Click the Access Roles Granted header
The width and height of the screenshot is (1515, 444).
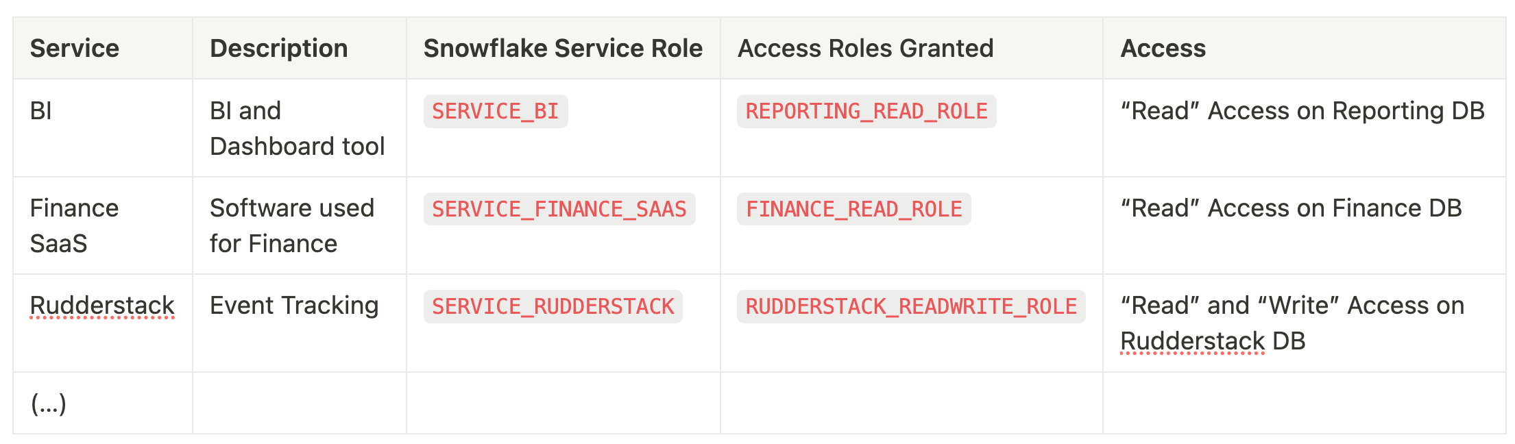pos(865,49)
